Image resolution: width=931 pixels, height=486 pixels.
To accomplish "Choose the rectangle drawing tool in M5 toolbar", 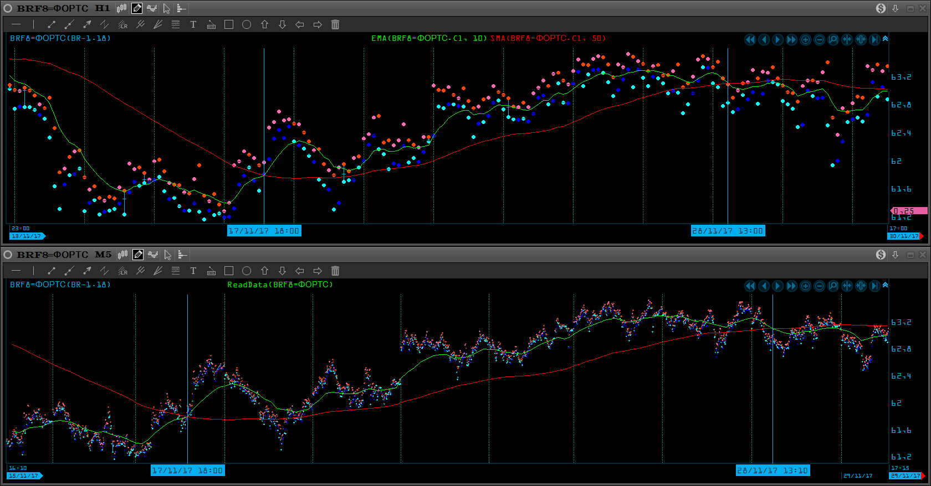I will (228, 271).
